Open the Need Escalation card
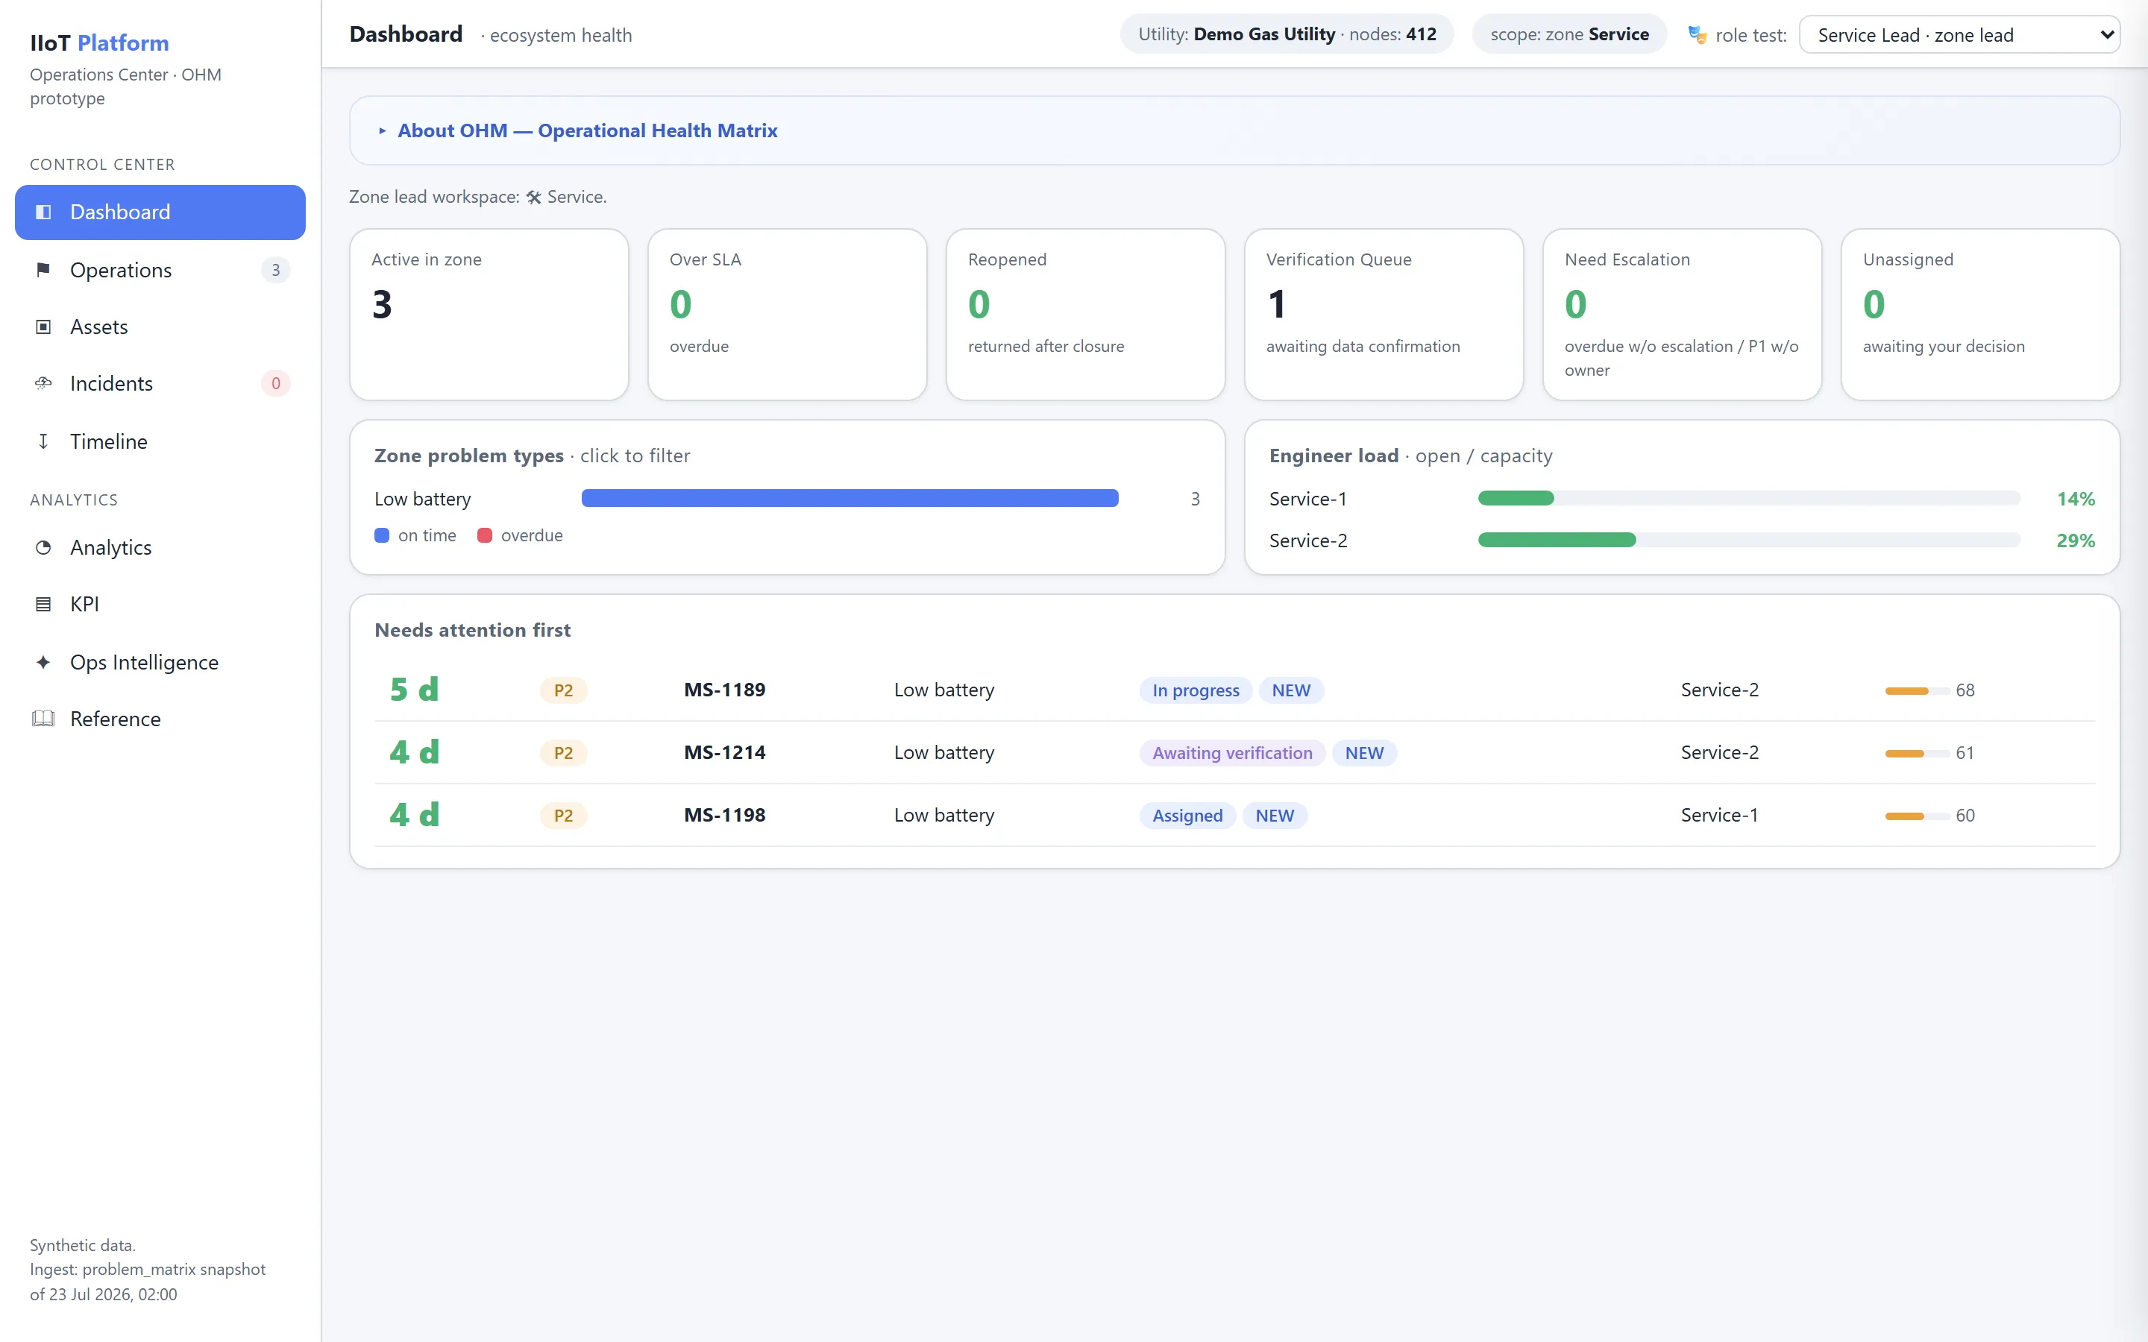The width and height of the screenshot is (2148, 1342). click(1682, 314)
